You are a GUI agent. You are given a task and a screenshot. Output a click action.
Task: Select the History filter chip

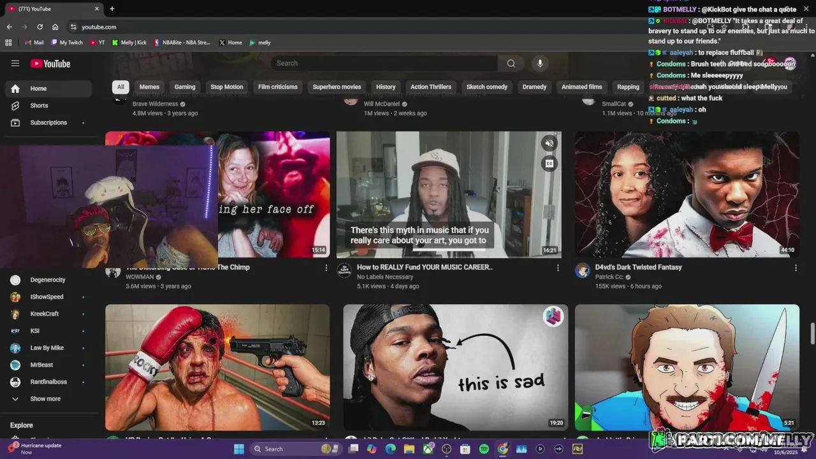[386, 87]
